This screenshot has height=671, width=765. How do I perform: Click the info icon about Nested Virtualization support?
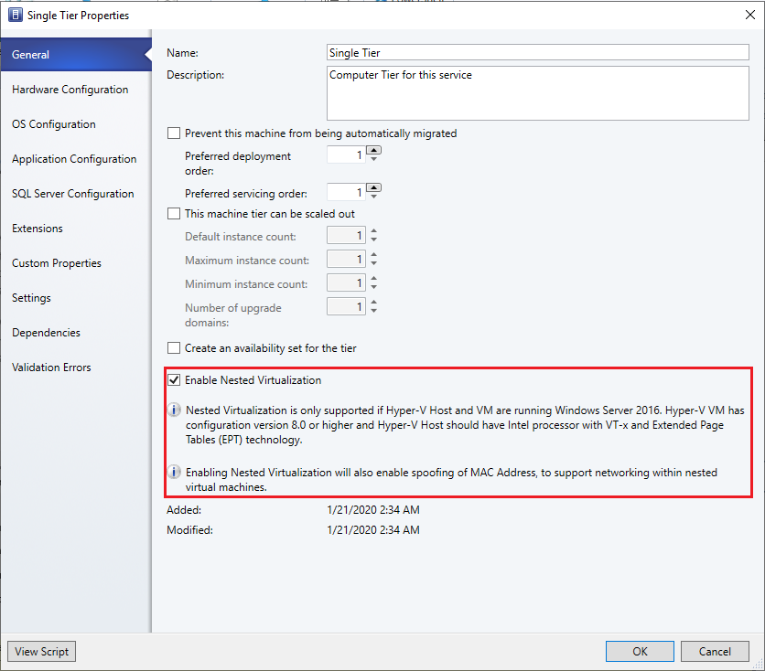point(174,410)
